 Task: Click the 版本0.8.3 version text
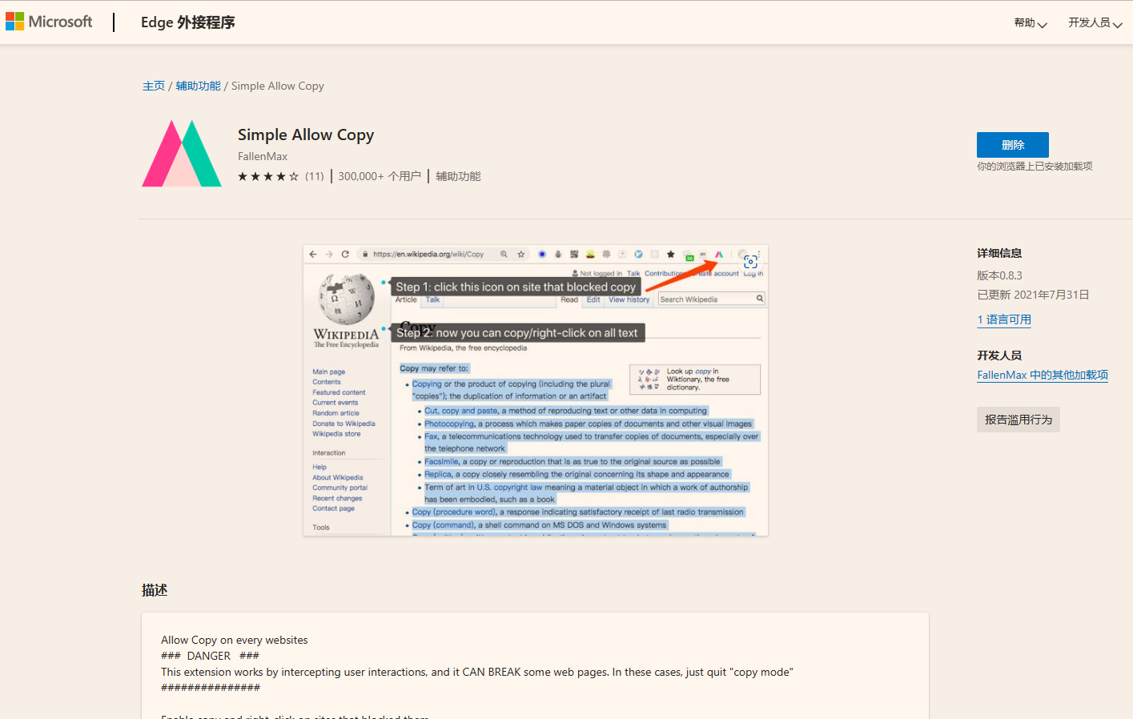tap(999, 275)
